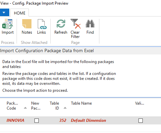Click the Table Name column header

(81, 103)
